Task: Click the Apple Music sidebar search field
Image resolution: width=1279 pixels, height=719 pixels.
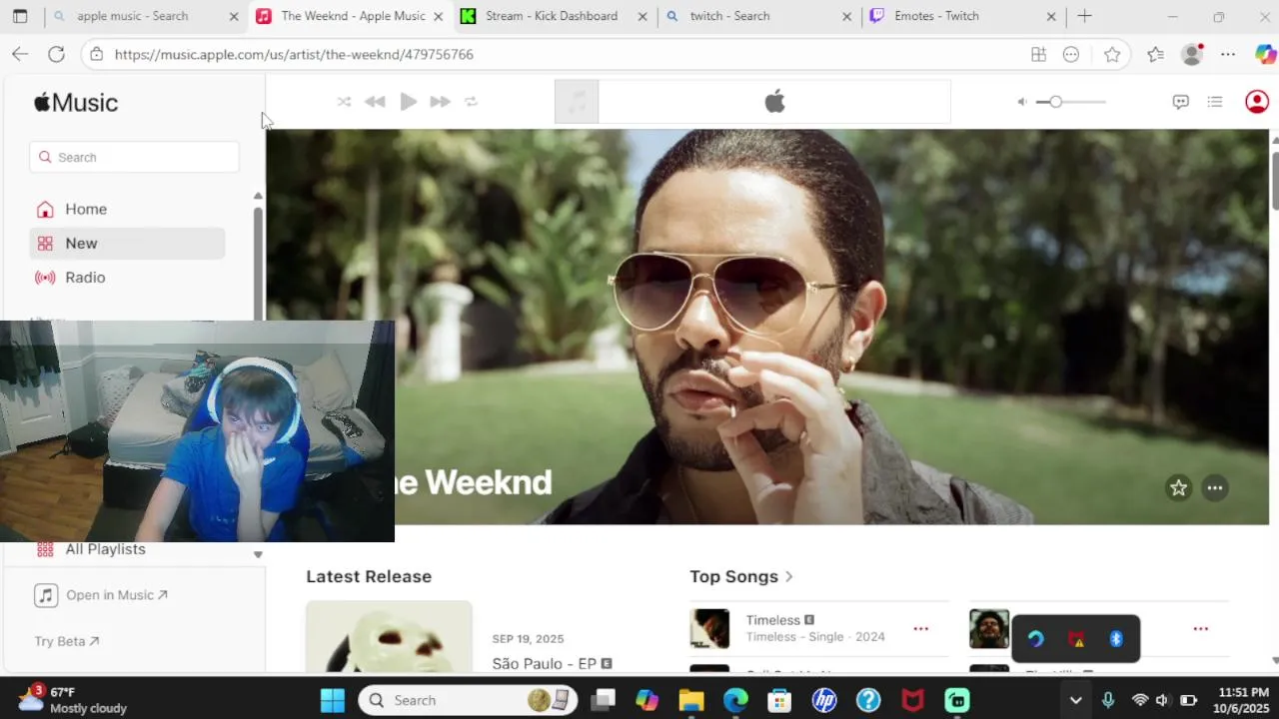Action: 134,157
